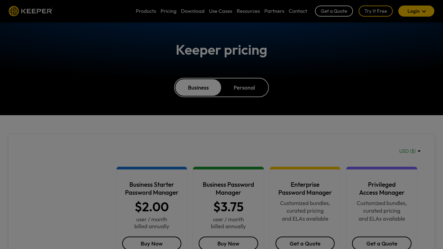
Task: Open the Use Cases menu
Action: [220, 11]
